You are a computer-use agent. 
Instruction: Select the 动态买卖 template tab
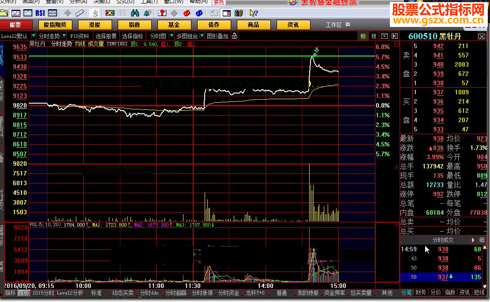click(123, 293)
